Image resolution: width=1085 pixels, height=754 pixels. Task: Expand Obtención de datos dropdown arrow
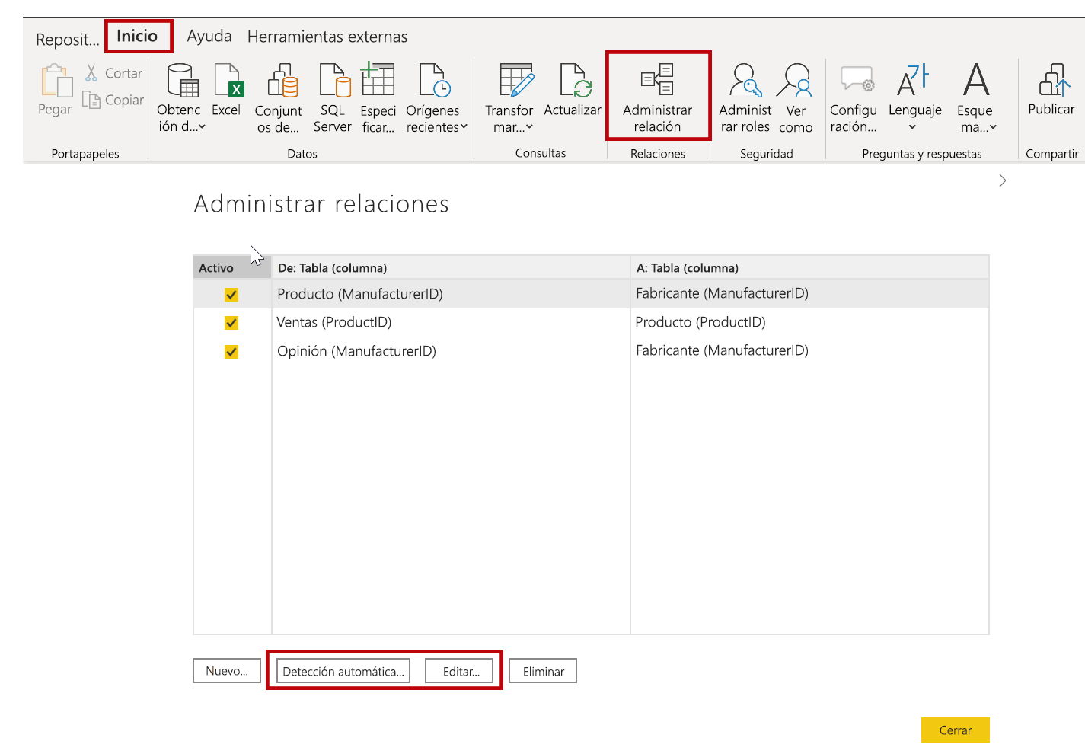202,127
